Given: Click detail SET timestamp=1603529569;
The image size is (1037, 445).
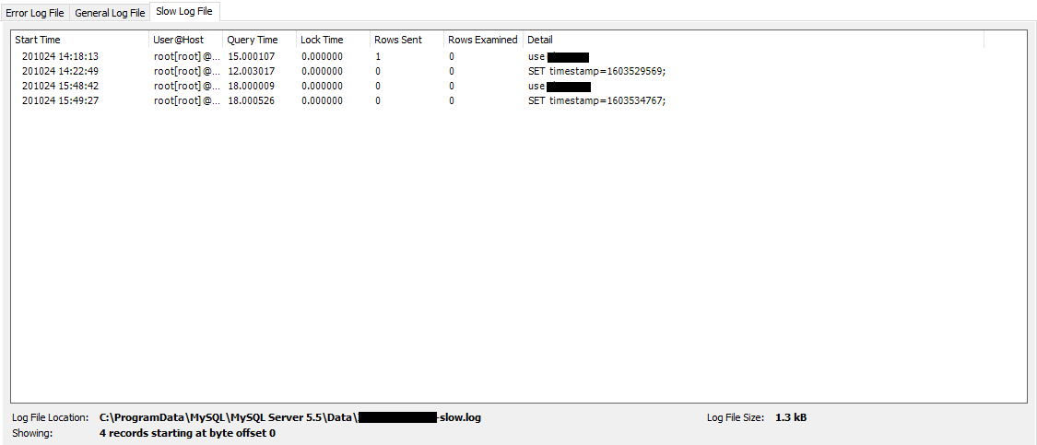Looking at the screenshot, I should [x=596, y=72].
